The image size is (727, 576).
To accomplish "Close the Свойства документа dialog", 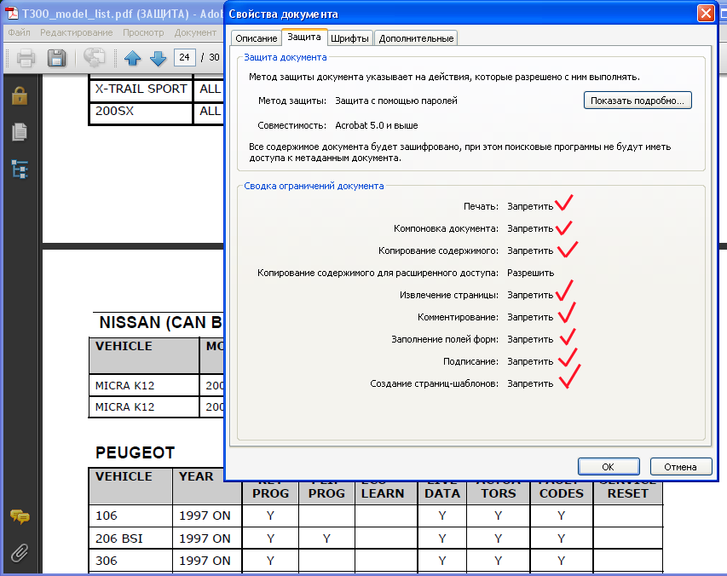I will tap(706, 14).
